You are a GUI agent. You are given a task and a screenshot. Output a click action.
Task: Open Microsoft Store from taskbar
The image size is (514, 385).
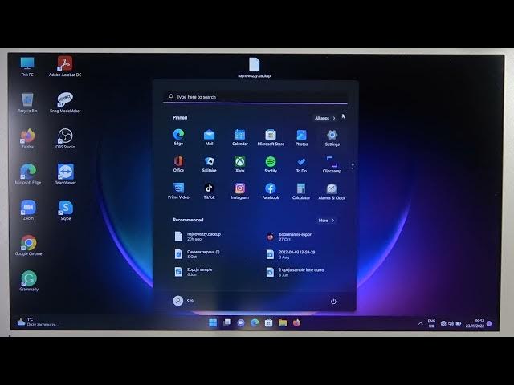coord(268,323)
